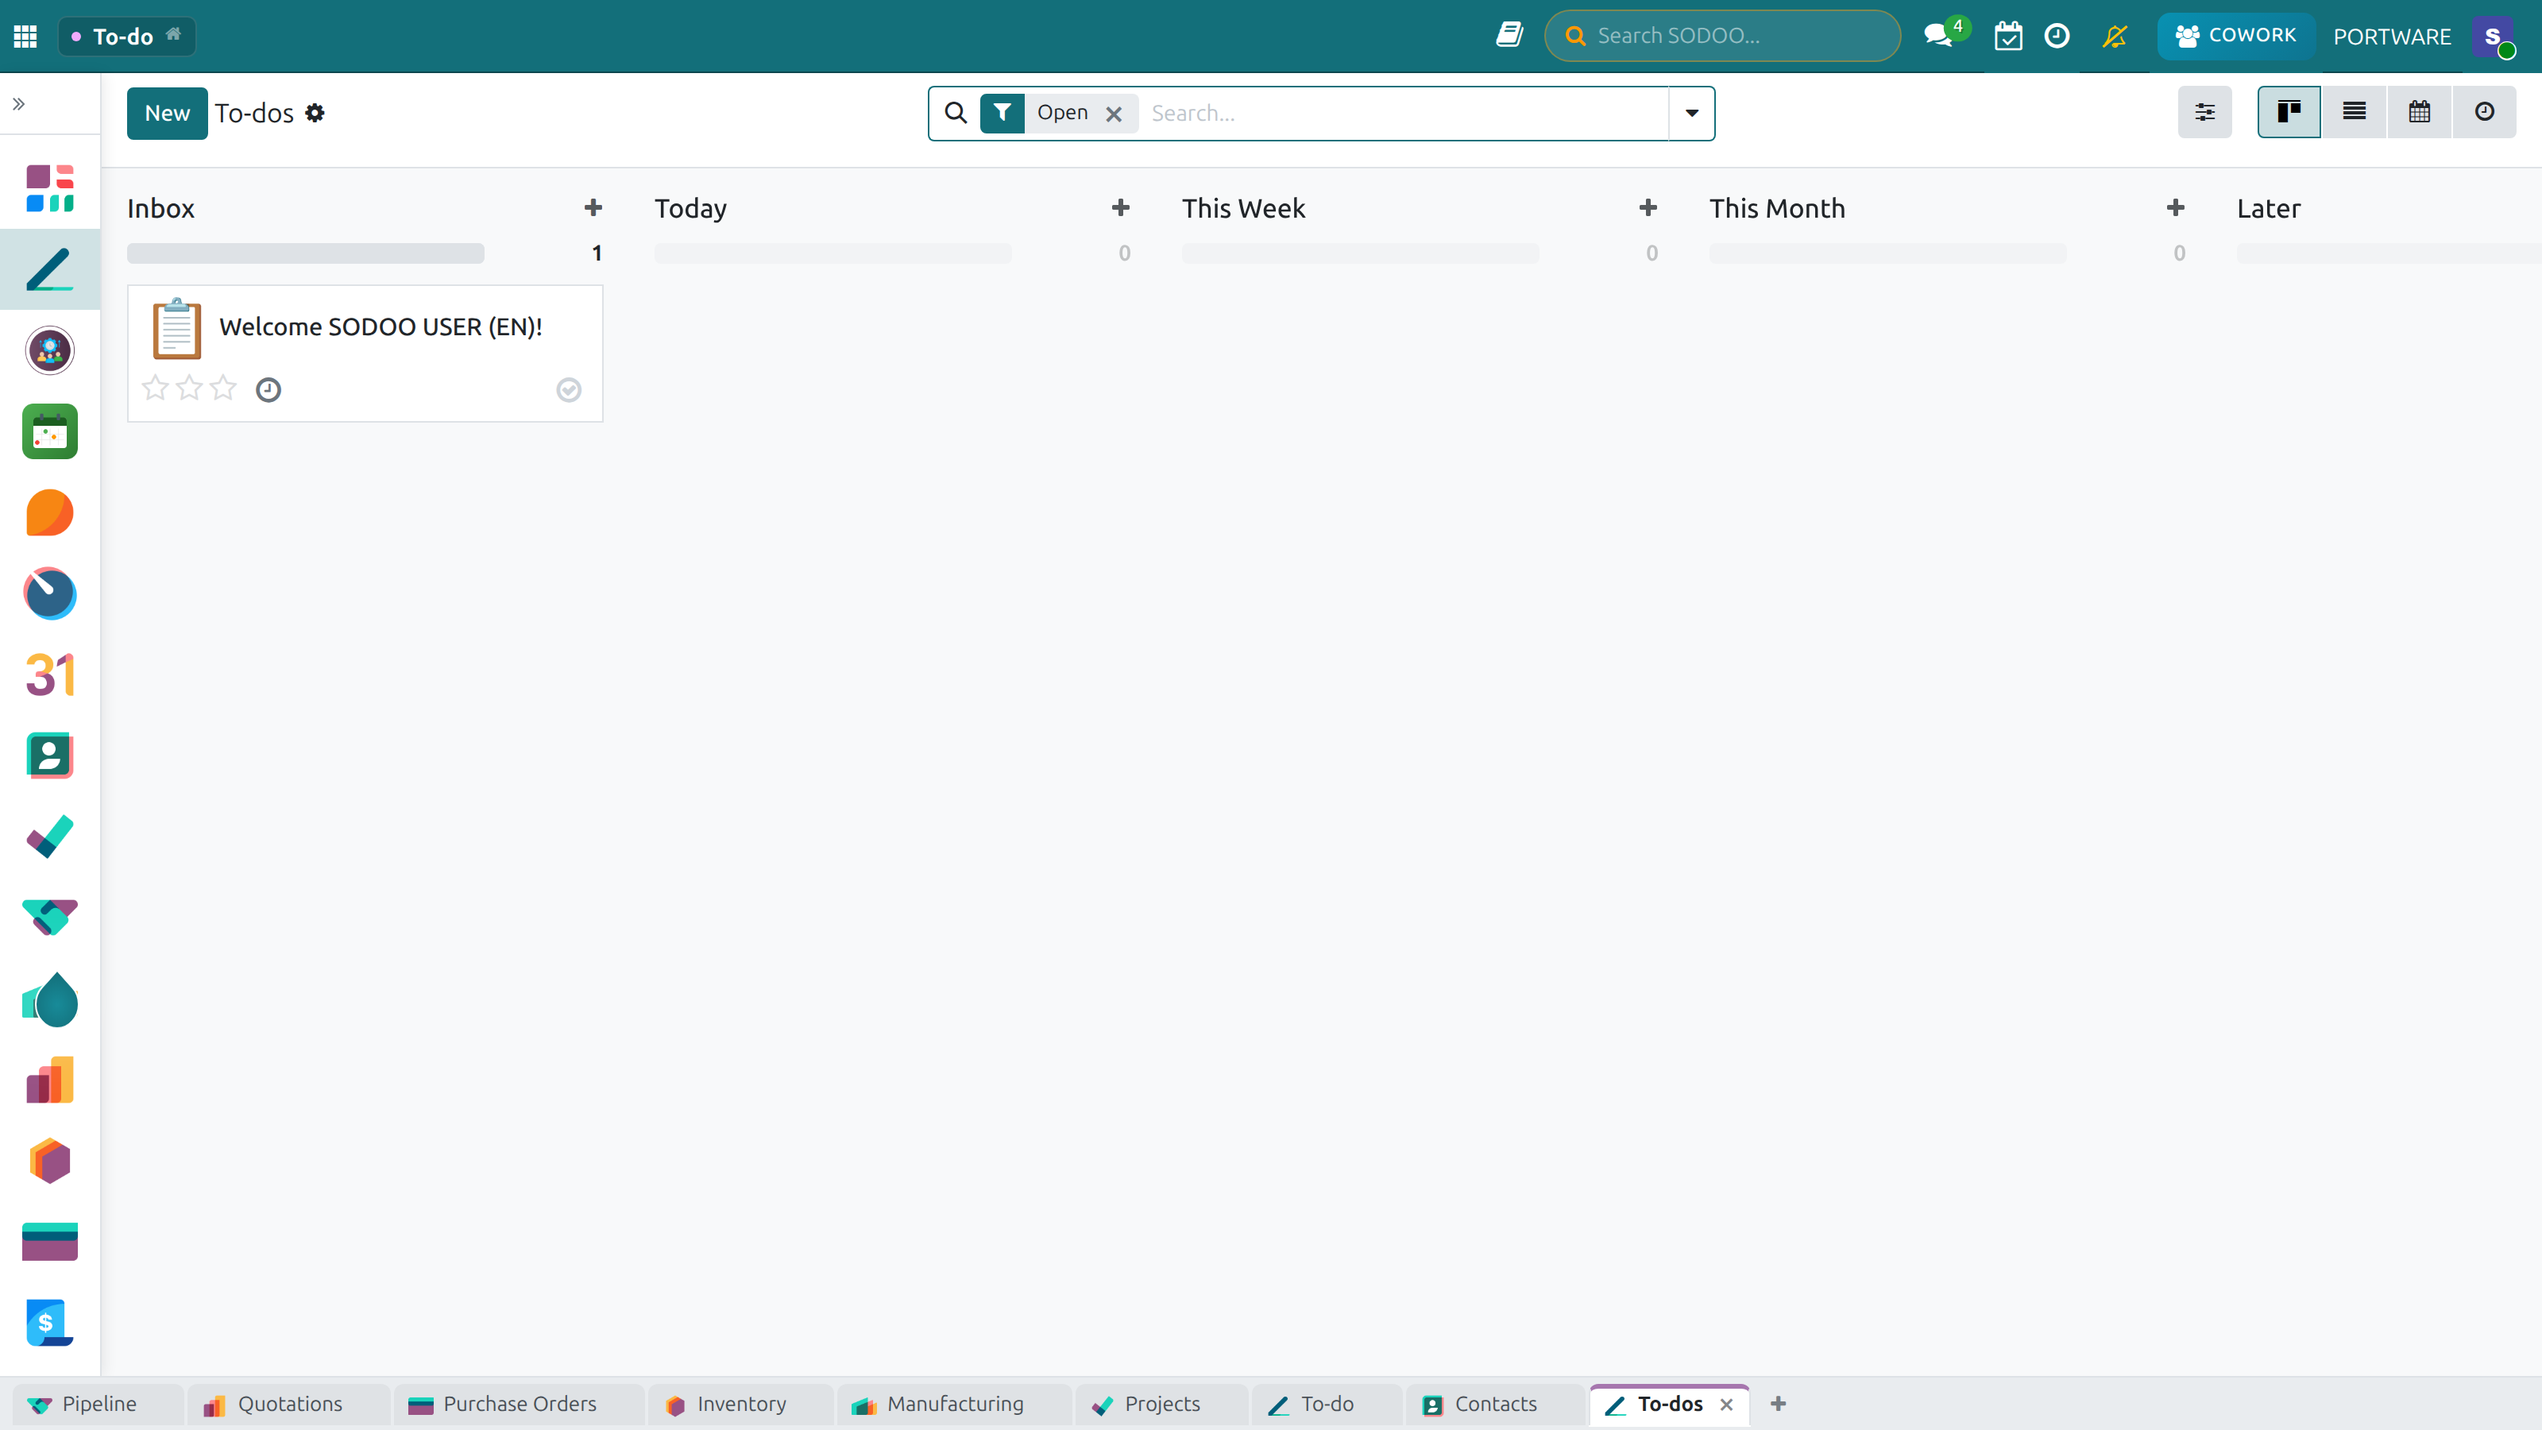Viewport: 2542px width, 1430px height.
Task: Add a to-do in This Month column
Action: (x=2176, y=207)
